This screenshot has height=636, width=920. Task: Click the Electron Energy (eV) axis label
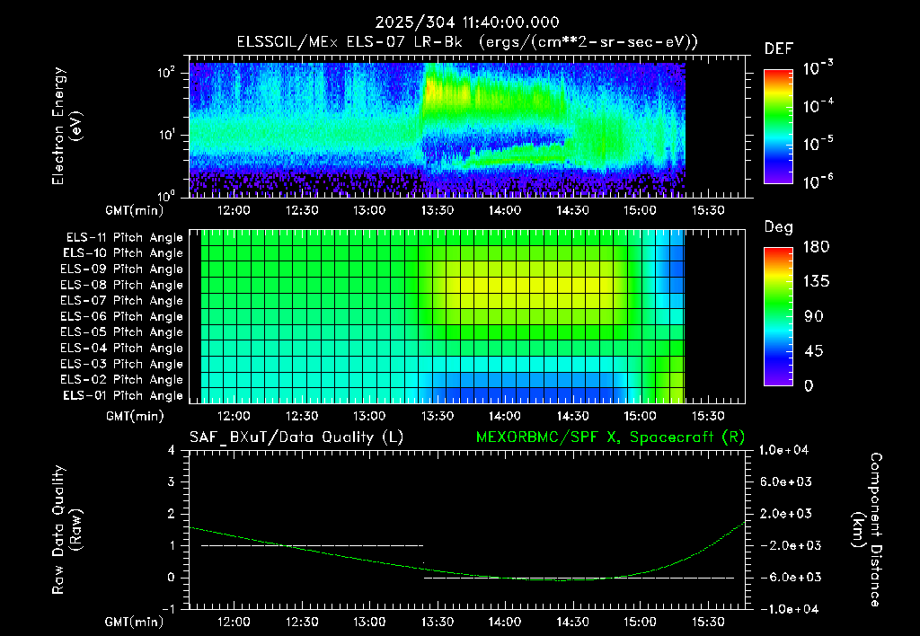coord(66,126)
